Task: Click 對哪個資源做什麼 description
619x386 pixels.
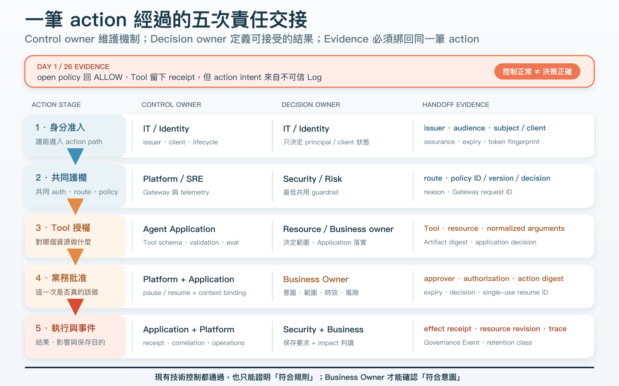Action: pyautogui.click(x=63, y=242)
